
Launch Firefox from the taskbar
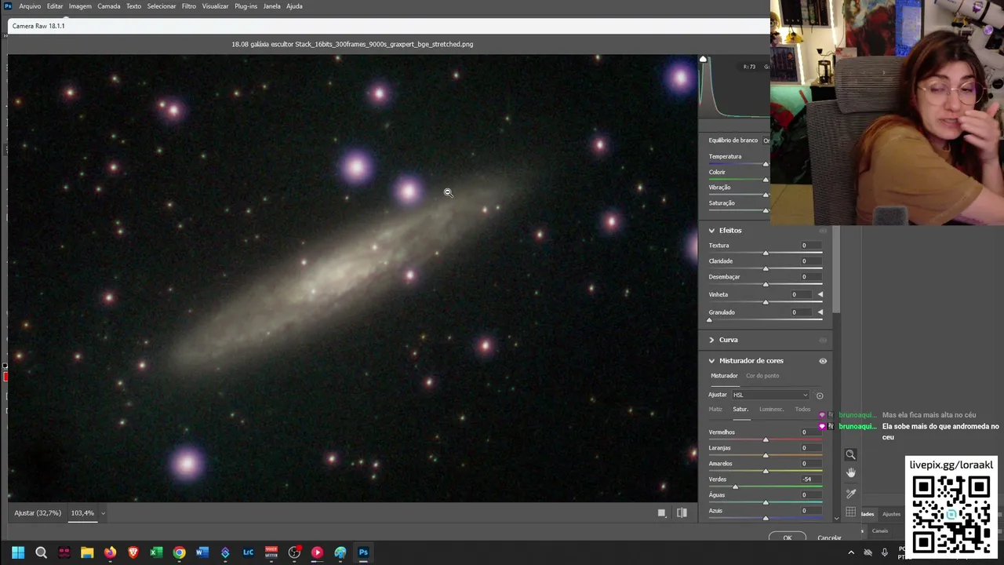pyautogui.click(x=110, y=552)
